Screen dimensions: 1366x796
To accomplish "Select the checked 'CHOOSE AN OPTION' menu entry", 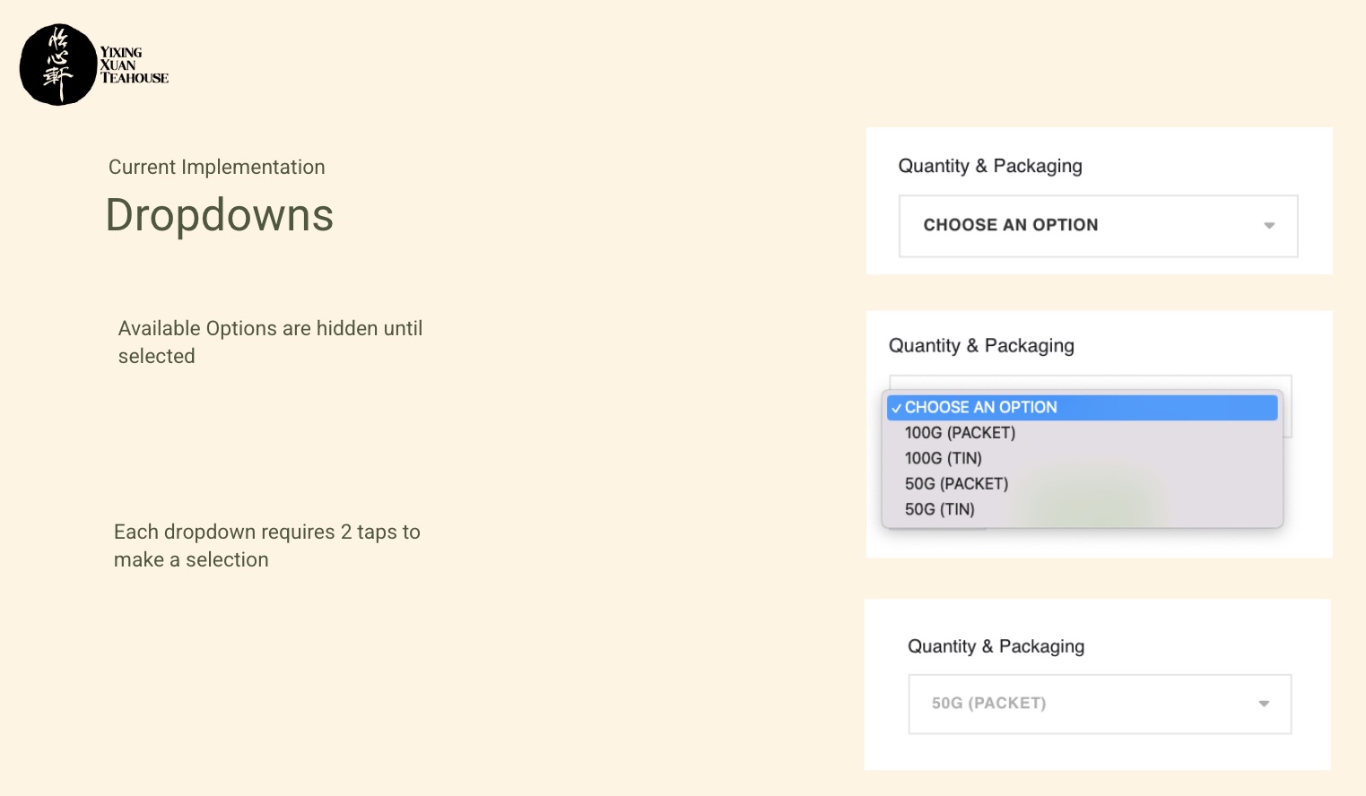I will pos(1083,408).
